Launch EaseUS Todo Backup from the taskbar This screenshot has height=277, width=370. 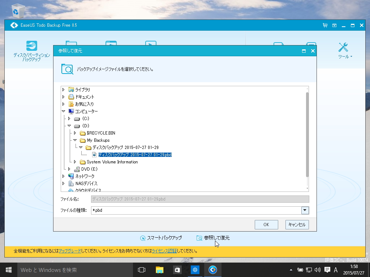point(213,270)
